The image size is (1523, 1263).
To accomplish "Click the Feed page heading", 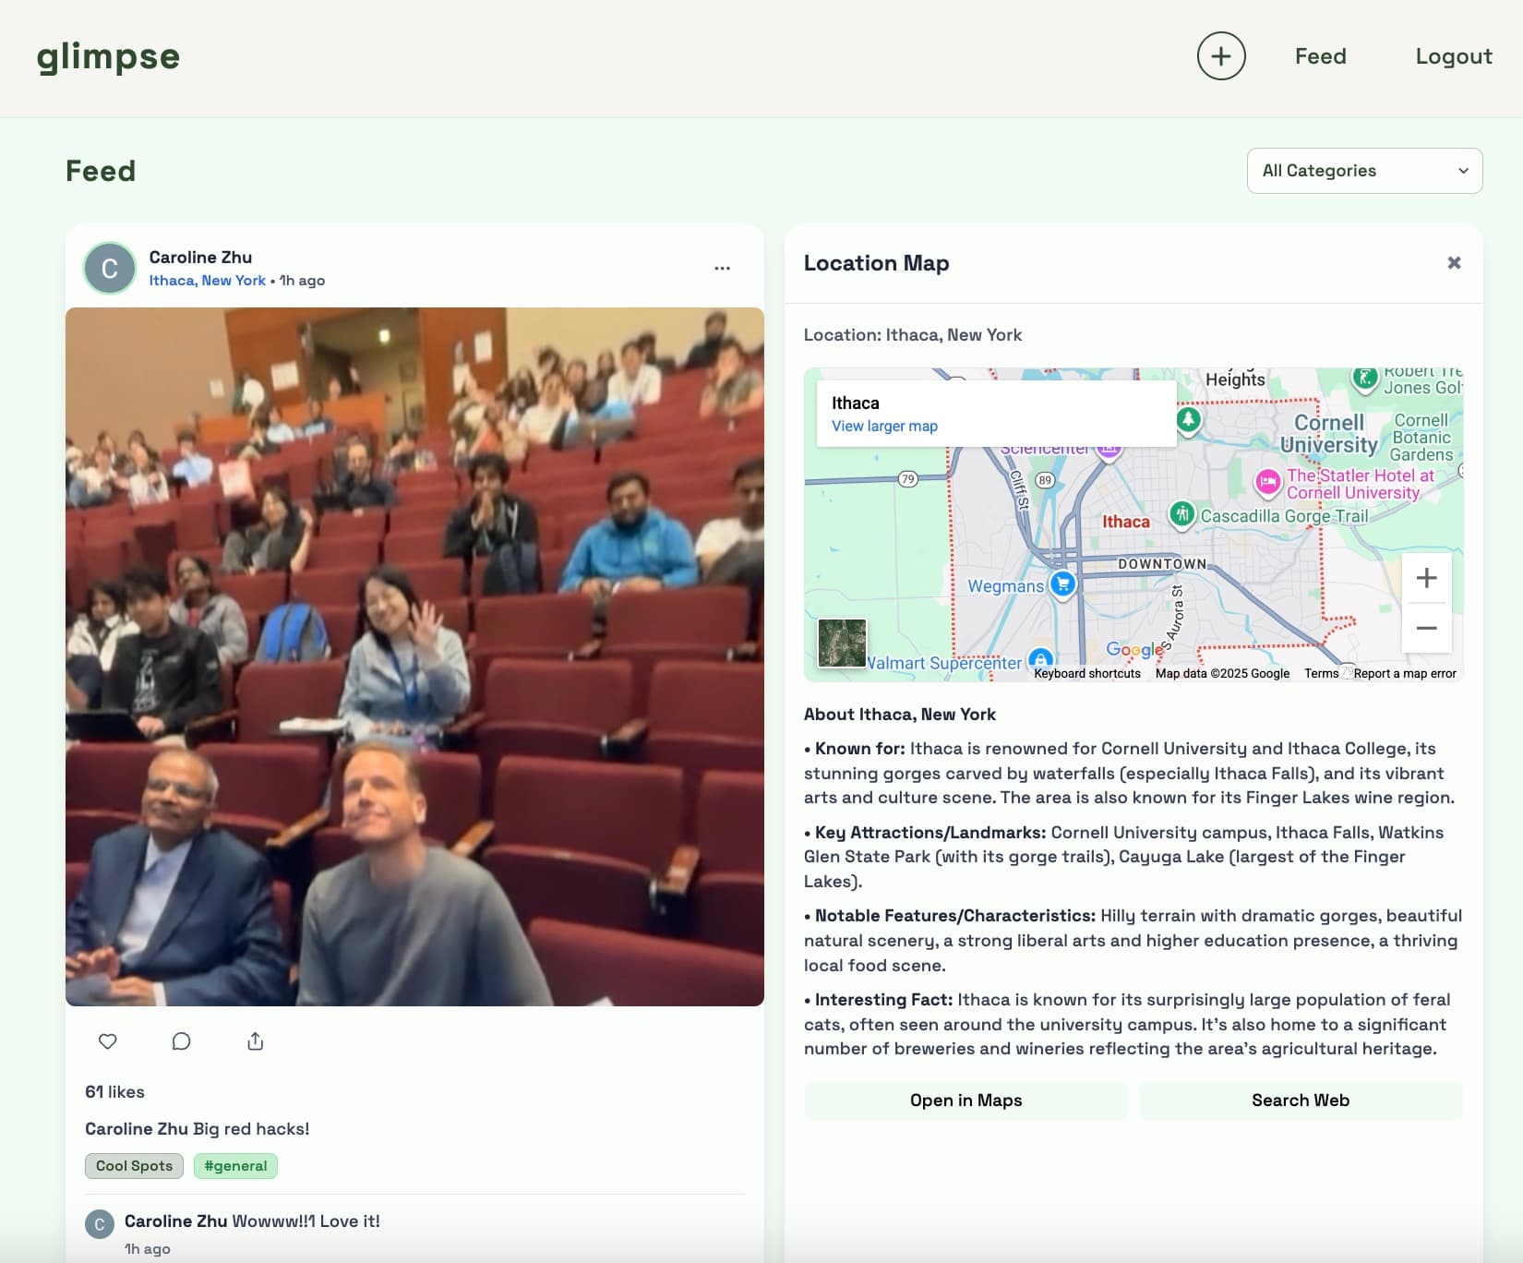I will pos(101,171).
